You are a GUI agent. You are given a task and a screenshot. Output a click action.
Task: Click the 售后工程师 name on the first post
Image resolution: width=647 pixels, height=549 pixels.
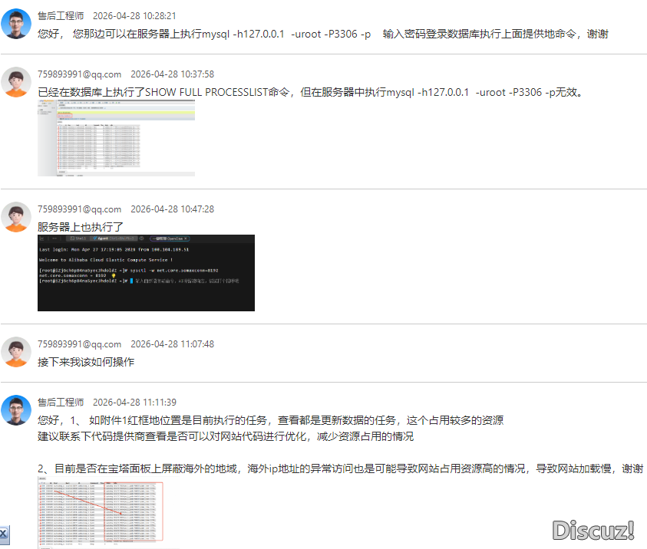click(61, 15)
